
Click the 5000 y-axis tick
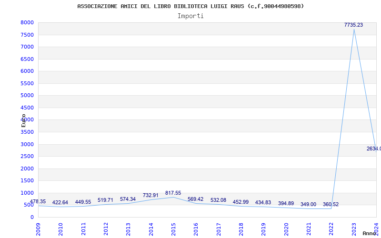point(27,96)
